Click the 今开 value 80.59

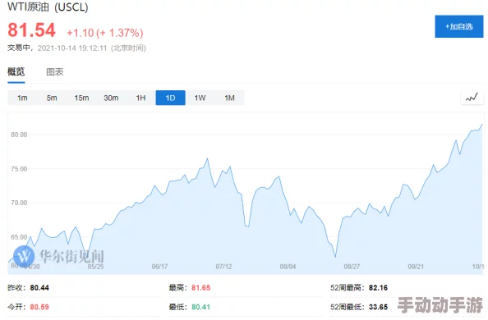39,307
